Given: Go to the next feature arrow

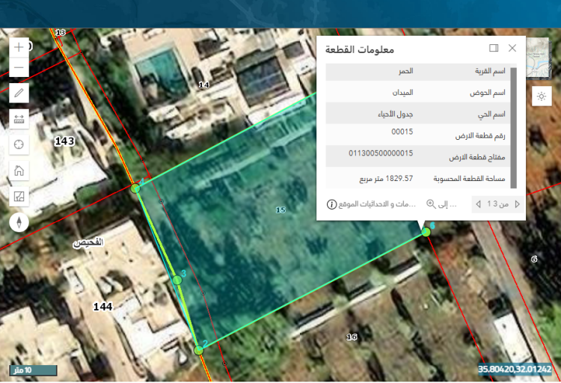Looking at the screenshot, I should pos(476,204).
